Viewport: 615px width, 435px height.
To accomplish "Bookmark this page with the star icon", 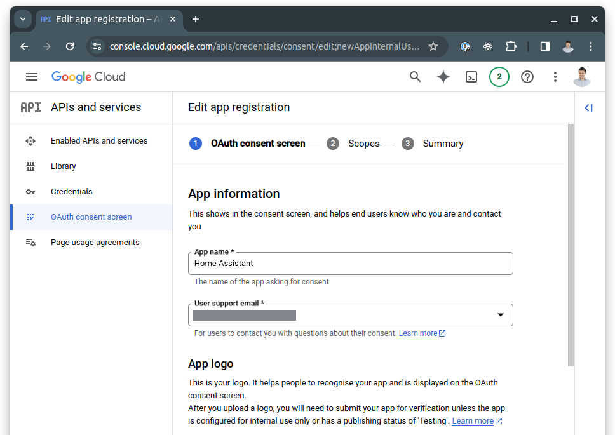I will 433,46.
